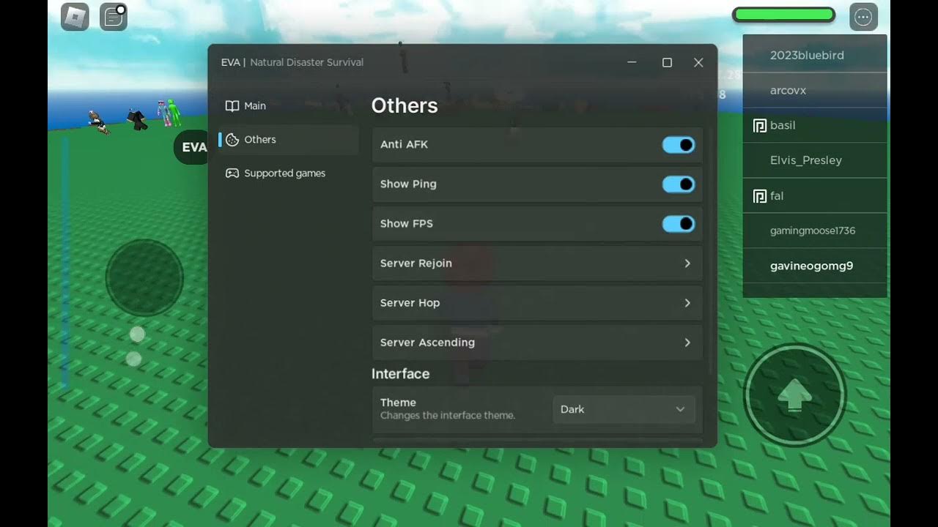Click the gamepad icon beside Supported games
This screenshot has width=938, height=527.
pyautogui.click(x=232, y=173)
